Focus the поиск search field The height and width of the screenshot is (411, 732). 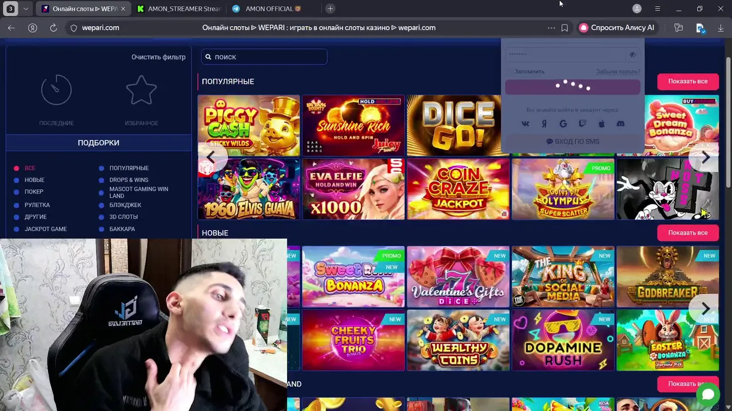click(x=264, y=57)
